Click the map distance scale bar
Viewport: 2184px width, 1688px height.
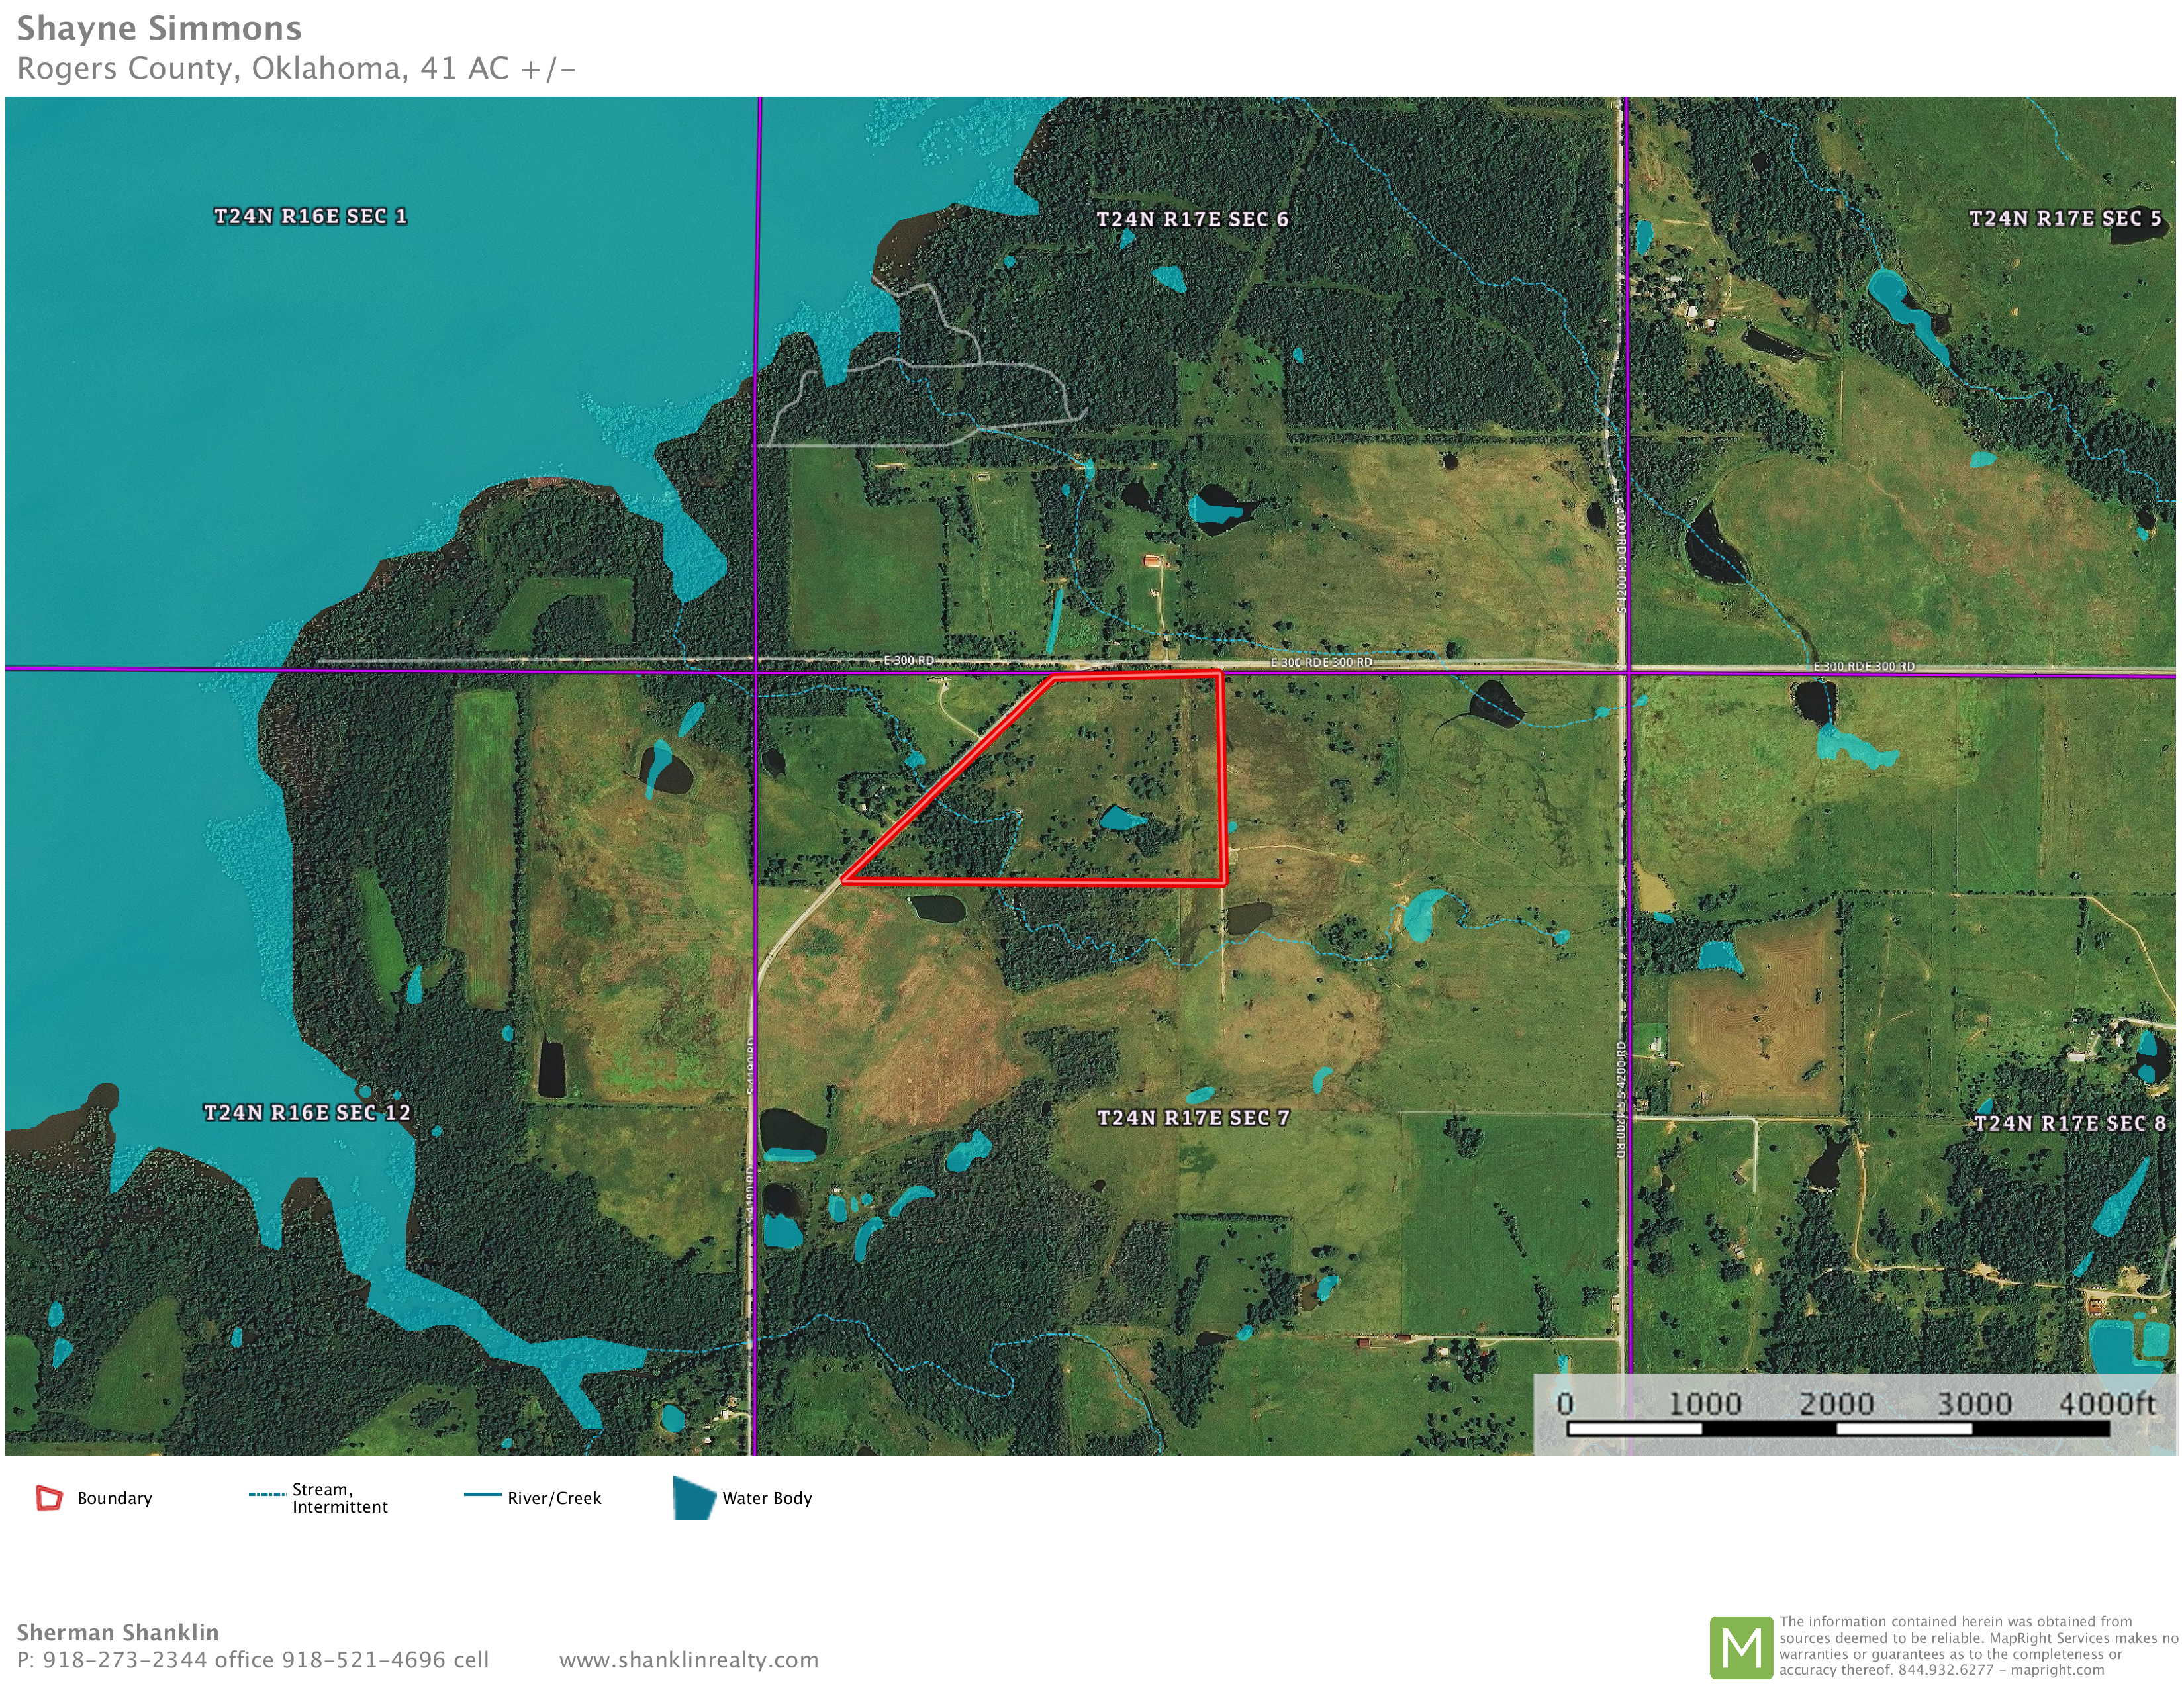tap(1838, 1428)
